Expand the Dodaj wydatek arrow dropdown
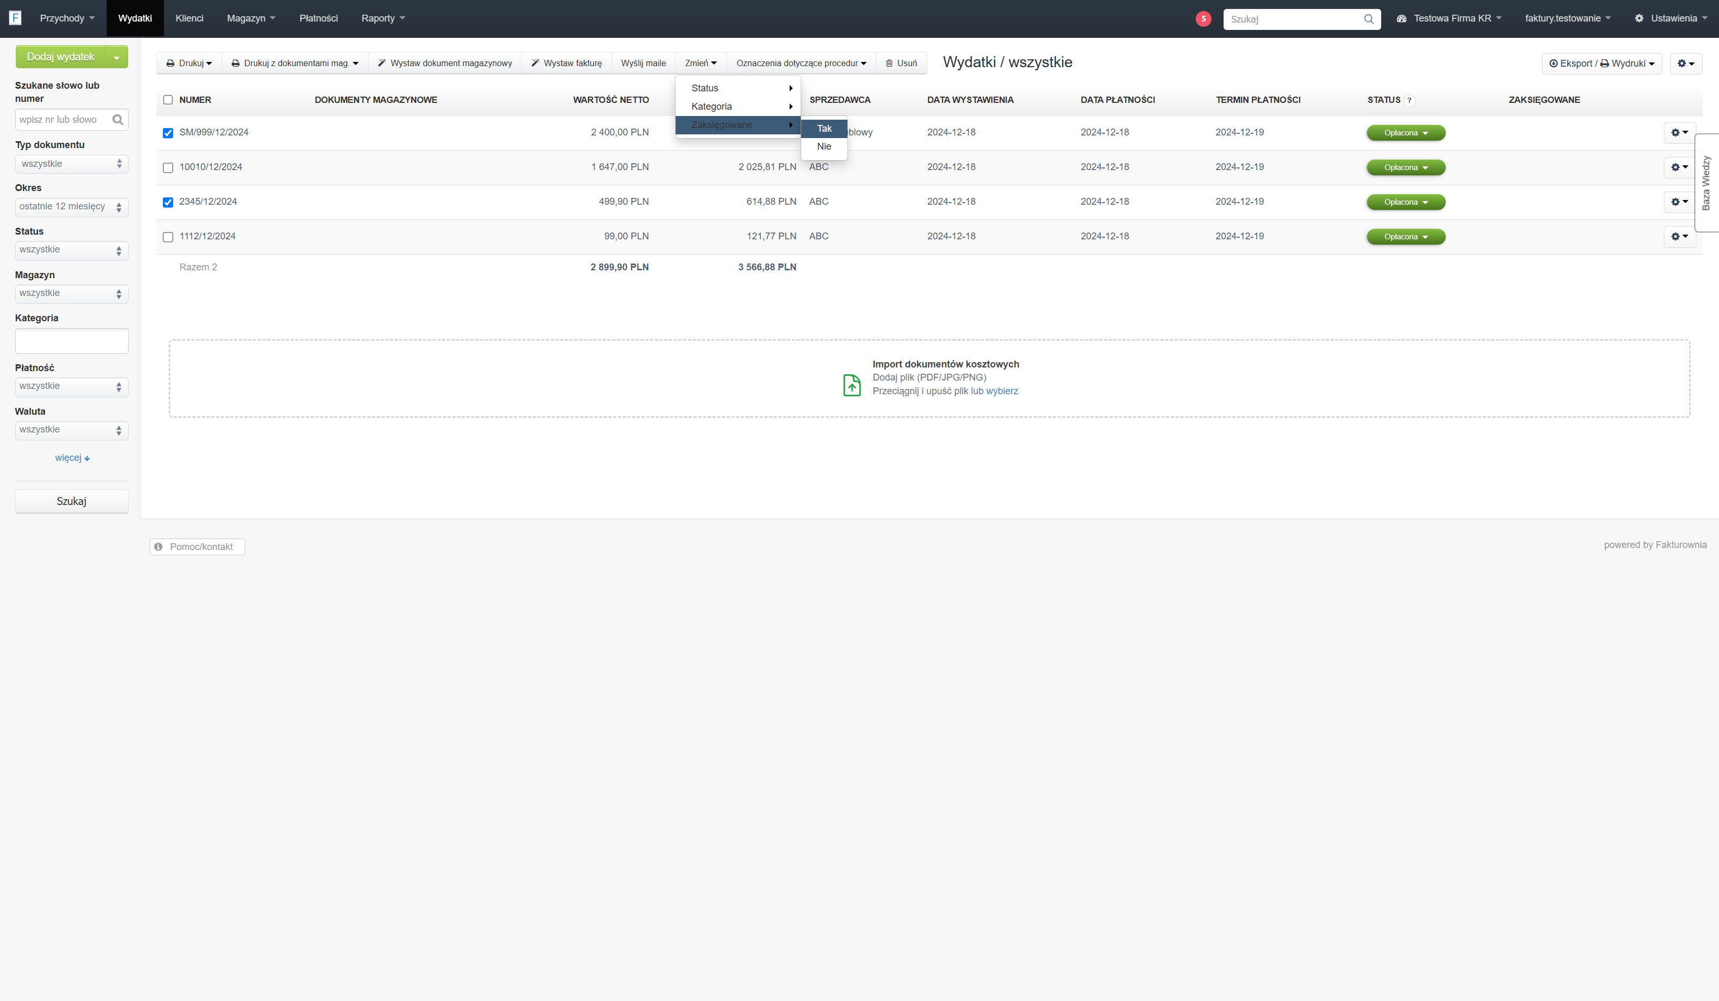The width and height of the screenshot is (1719, 1001). (117, 57)
